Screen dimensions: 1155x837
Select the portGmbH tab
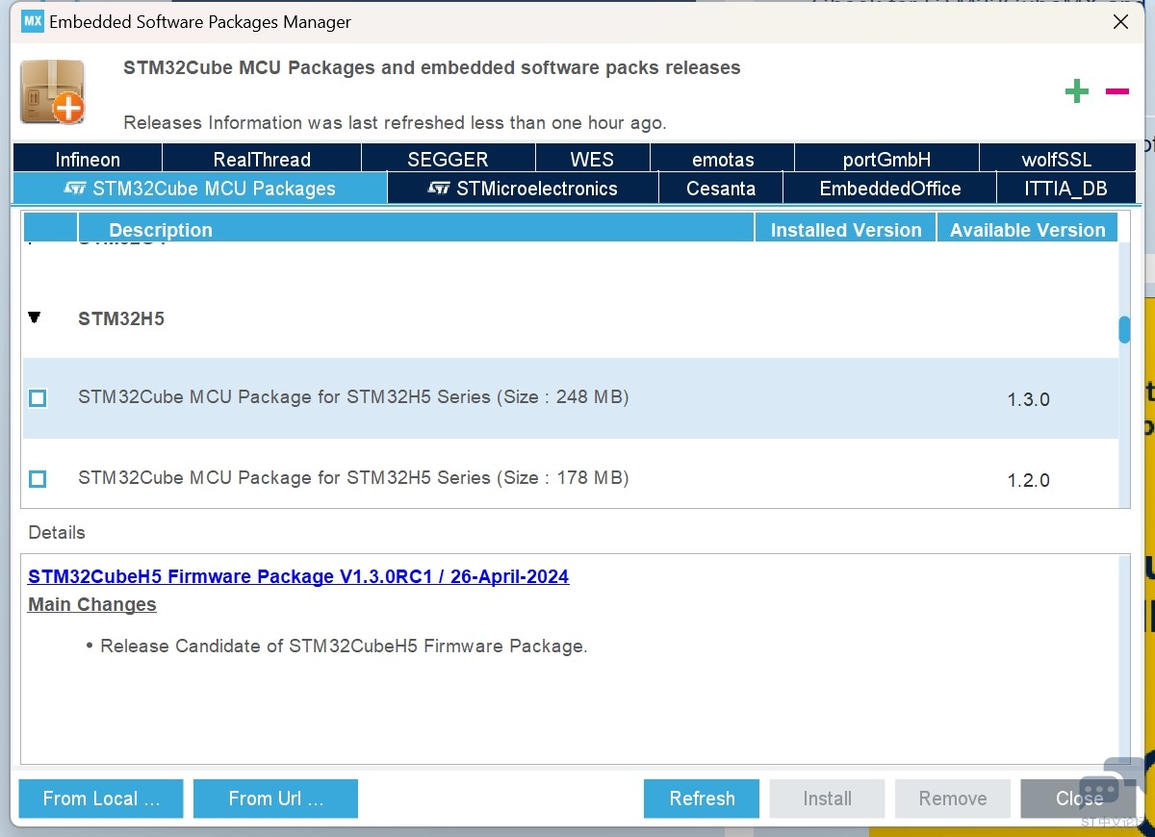(886, 159)
